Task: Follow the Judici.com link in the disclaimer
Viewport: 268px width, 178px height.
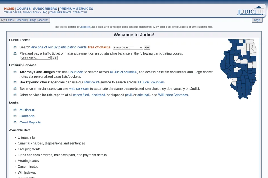Action: [85, 27]
